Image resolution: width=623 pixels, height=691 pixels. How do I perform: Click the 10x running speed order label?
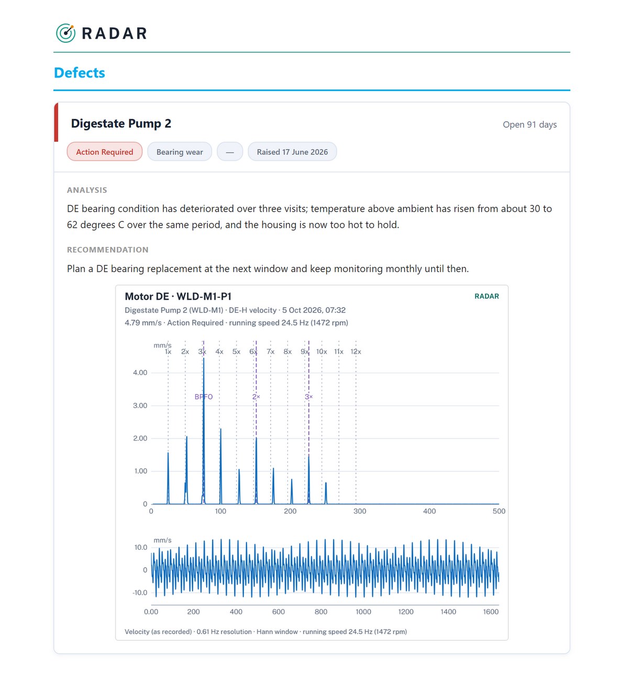321,352
